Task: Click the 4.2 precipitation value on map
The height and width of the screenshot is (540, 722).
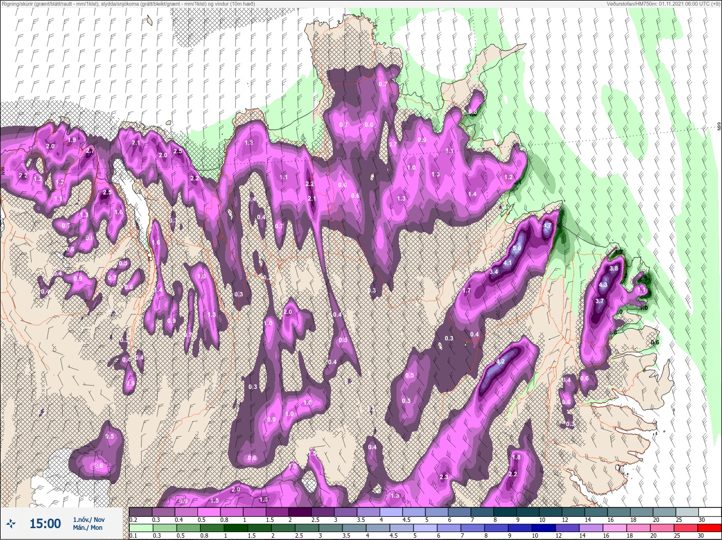Action: [x=500, y=361]
